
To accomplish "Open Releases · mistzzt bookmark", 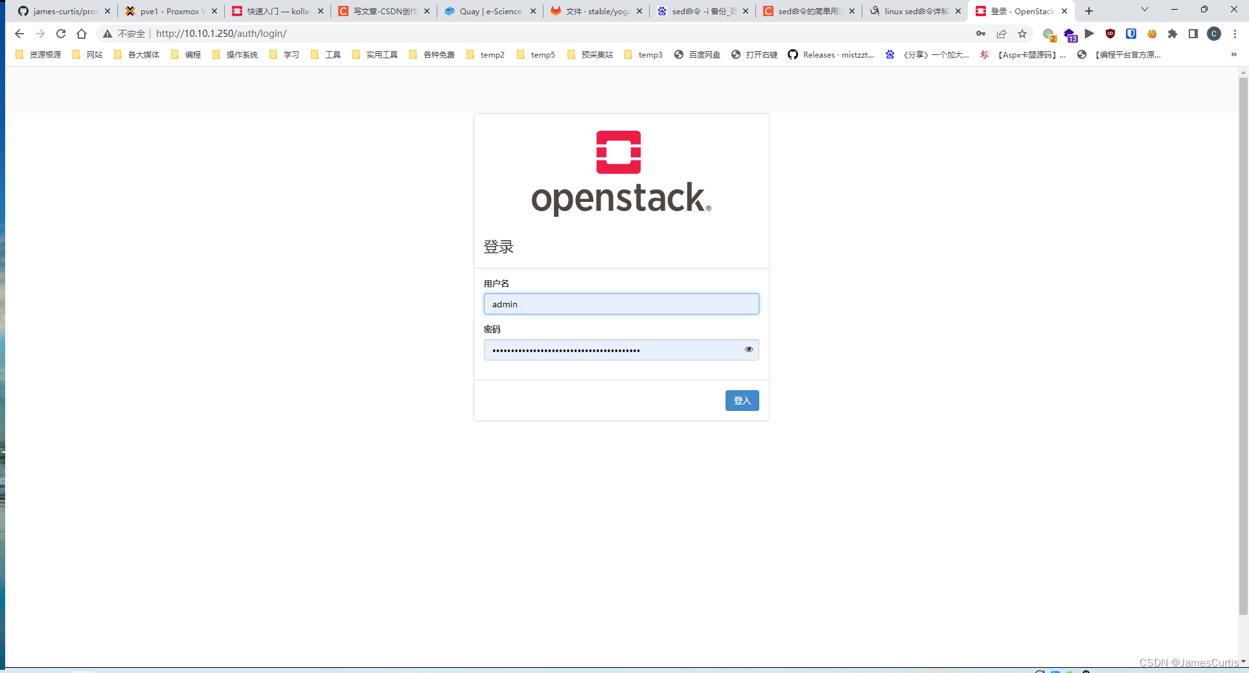I will 831,55.
